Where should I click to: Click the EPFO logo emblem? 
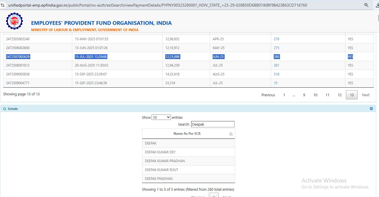tap(14, 21)
